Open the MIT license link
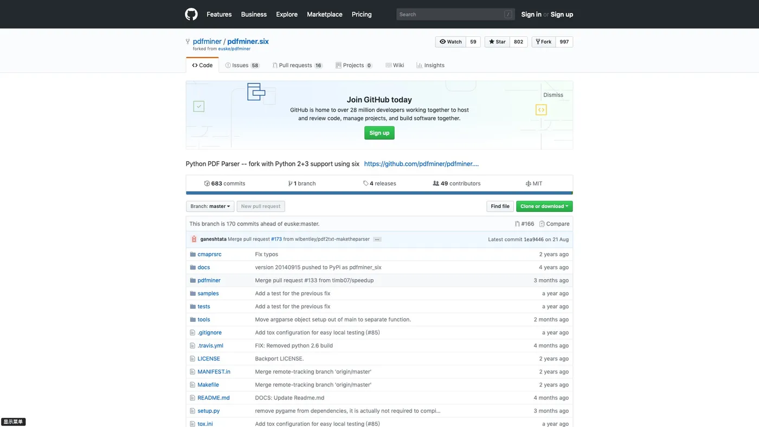759x427 pixels. point(534,183)
